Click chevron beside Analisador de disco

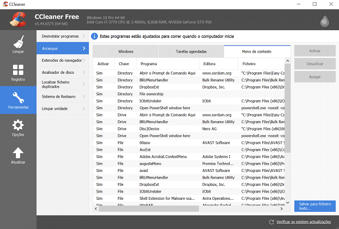[x=83, y=72]
